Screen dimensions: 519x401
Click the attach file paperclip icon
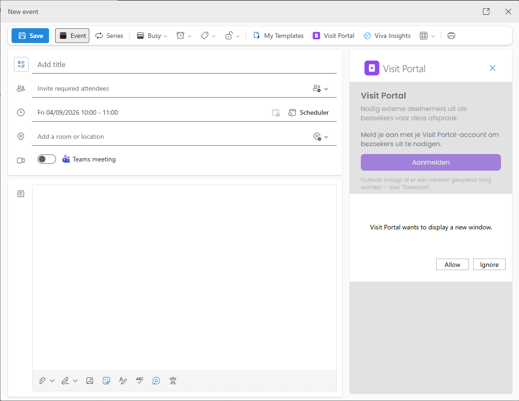tap(42, 381)
